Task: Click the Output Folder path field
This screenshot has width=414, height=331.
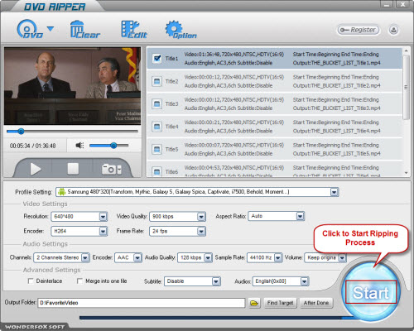Action: pos(142,303)
